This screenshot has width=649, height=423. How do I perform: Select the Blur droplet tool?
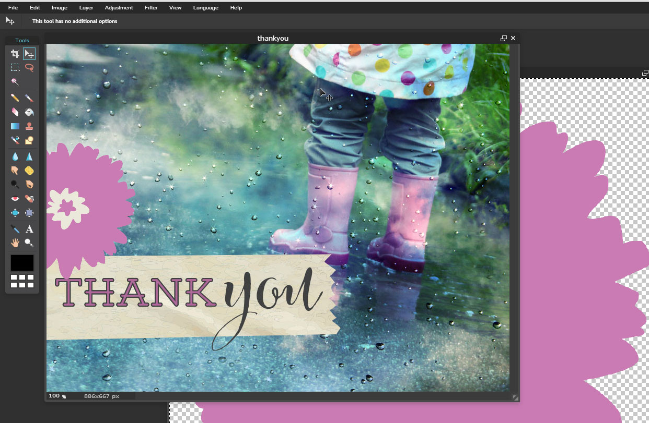(x=15, y=156)
